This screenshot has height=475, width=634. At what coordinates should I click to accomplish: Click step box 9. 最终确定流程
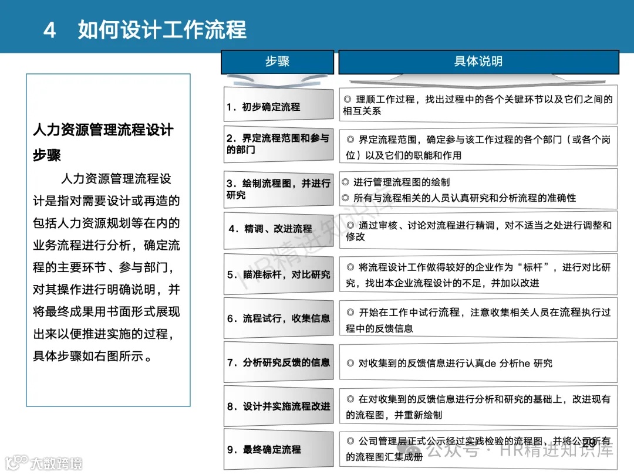276,447
